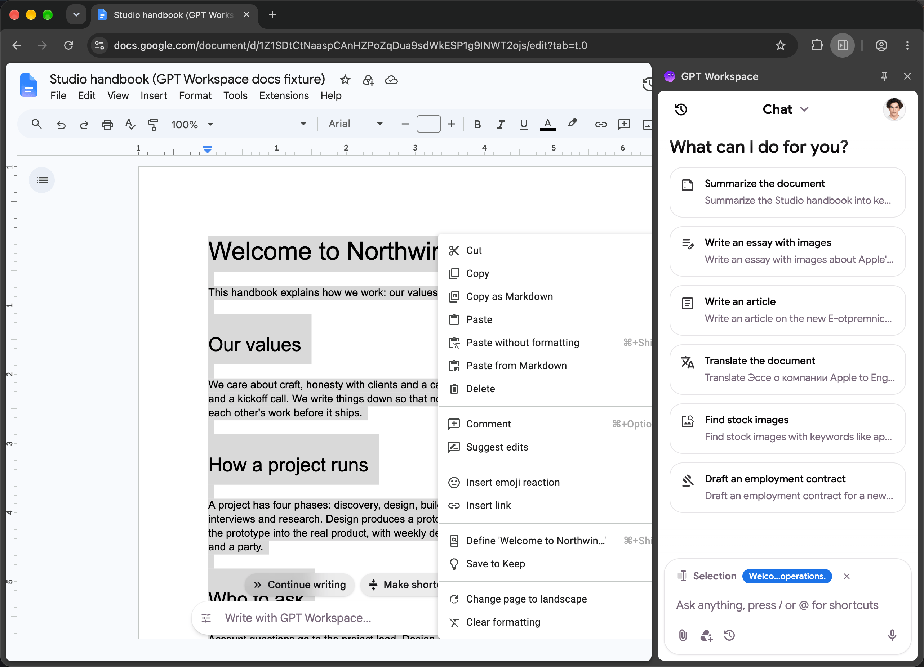Open the Extensions menu

[284, 95]
